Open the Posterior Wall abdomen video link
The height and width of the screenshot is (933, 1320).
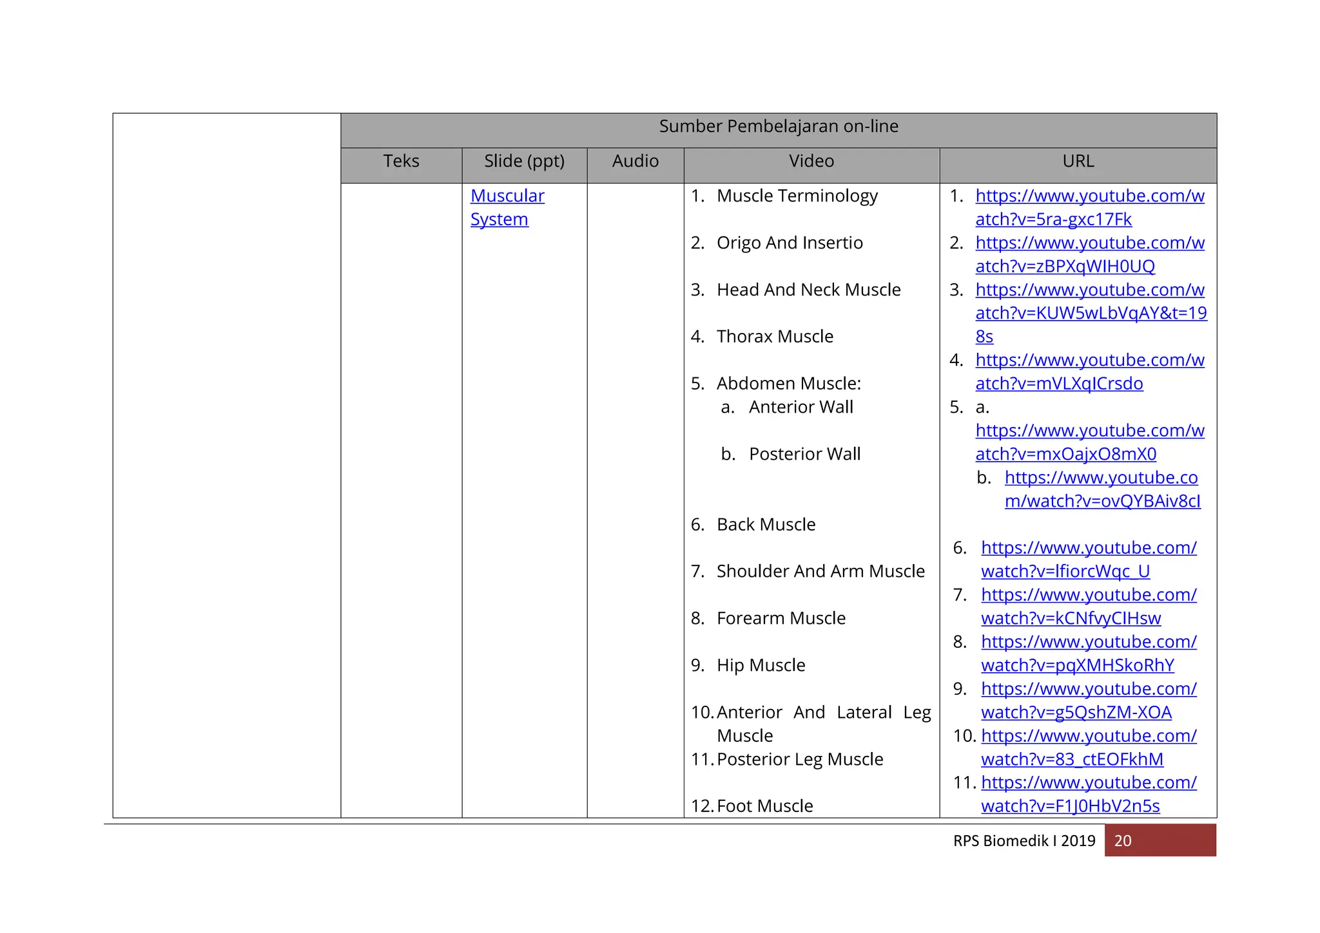(x=1101, y=478)
